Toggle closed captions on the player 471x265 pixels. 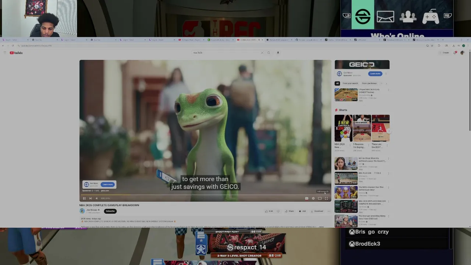(x=307, y=198)
